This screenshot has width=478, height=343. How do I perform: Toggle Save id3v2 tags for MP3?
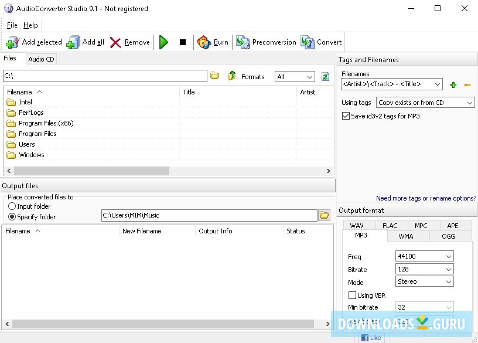click(346, 116)
